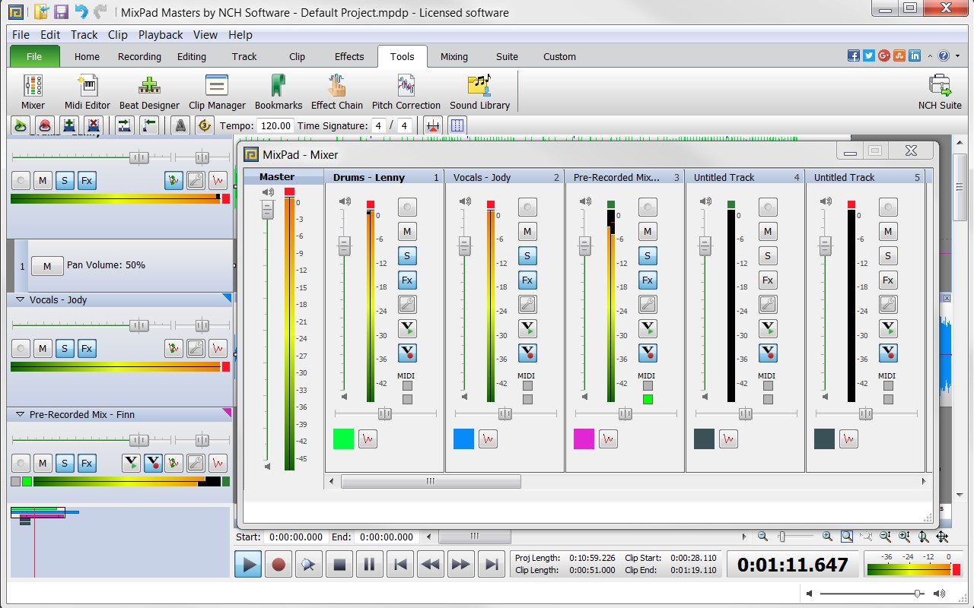Switch to the Mixing ribbon tab

[454, 56]
